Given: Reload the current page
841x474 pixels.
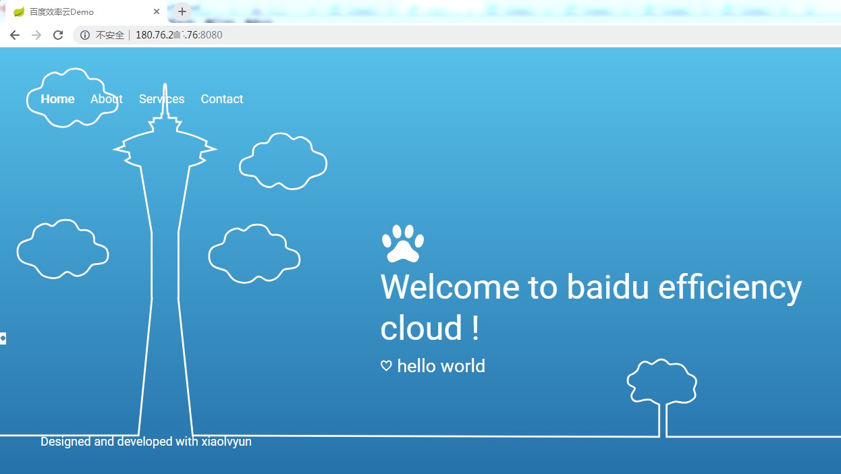Looking at the screenshot, I should 58,35.
